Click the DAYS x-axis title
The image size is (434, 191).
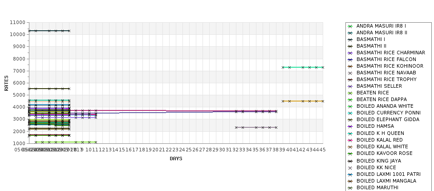click(x=176, y=158)
